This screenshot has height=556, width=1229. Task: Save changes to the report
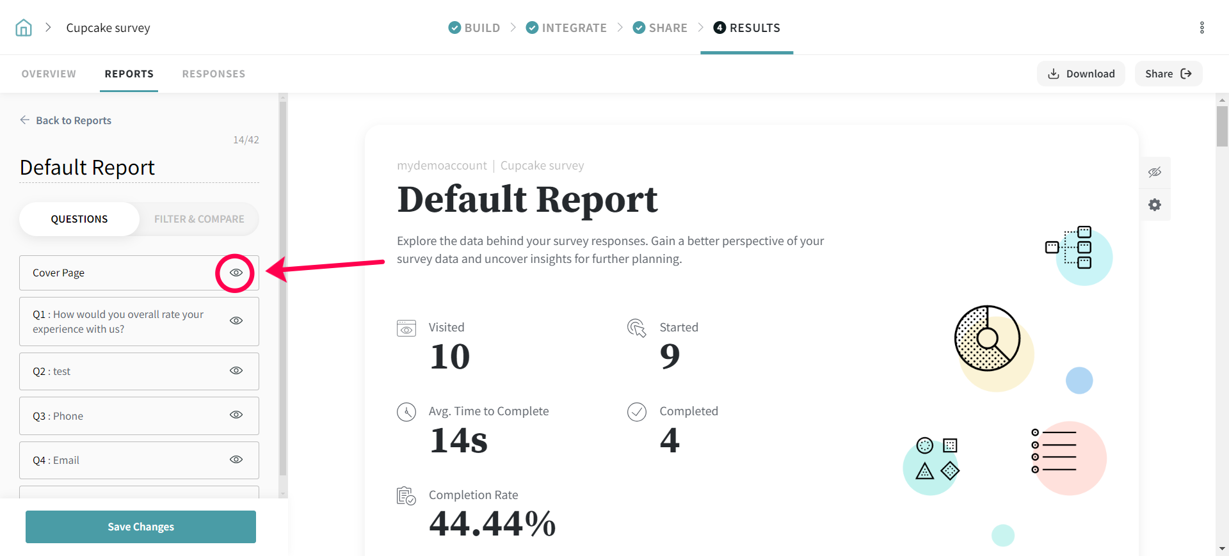141,527
